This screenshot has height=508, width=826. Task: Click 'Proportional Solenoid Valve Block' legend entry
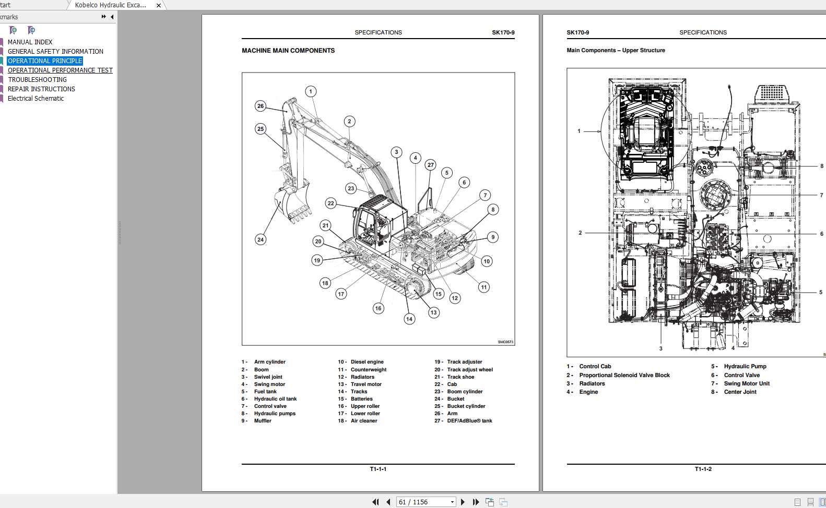tap(624, 376)
